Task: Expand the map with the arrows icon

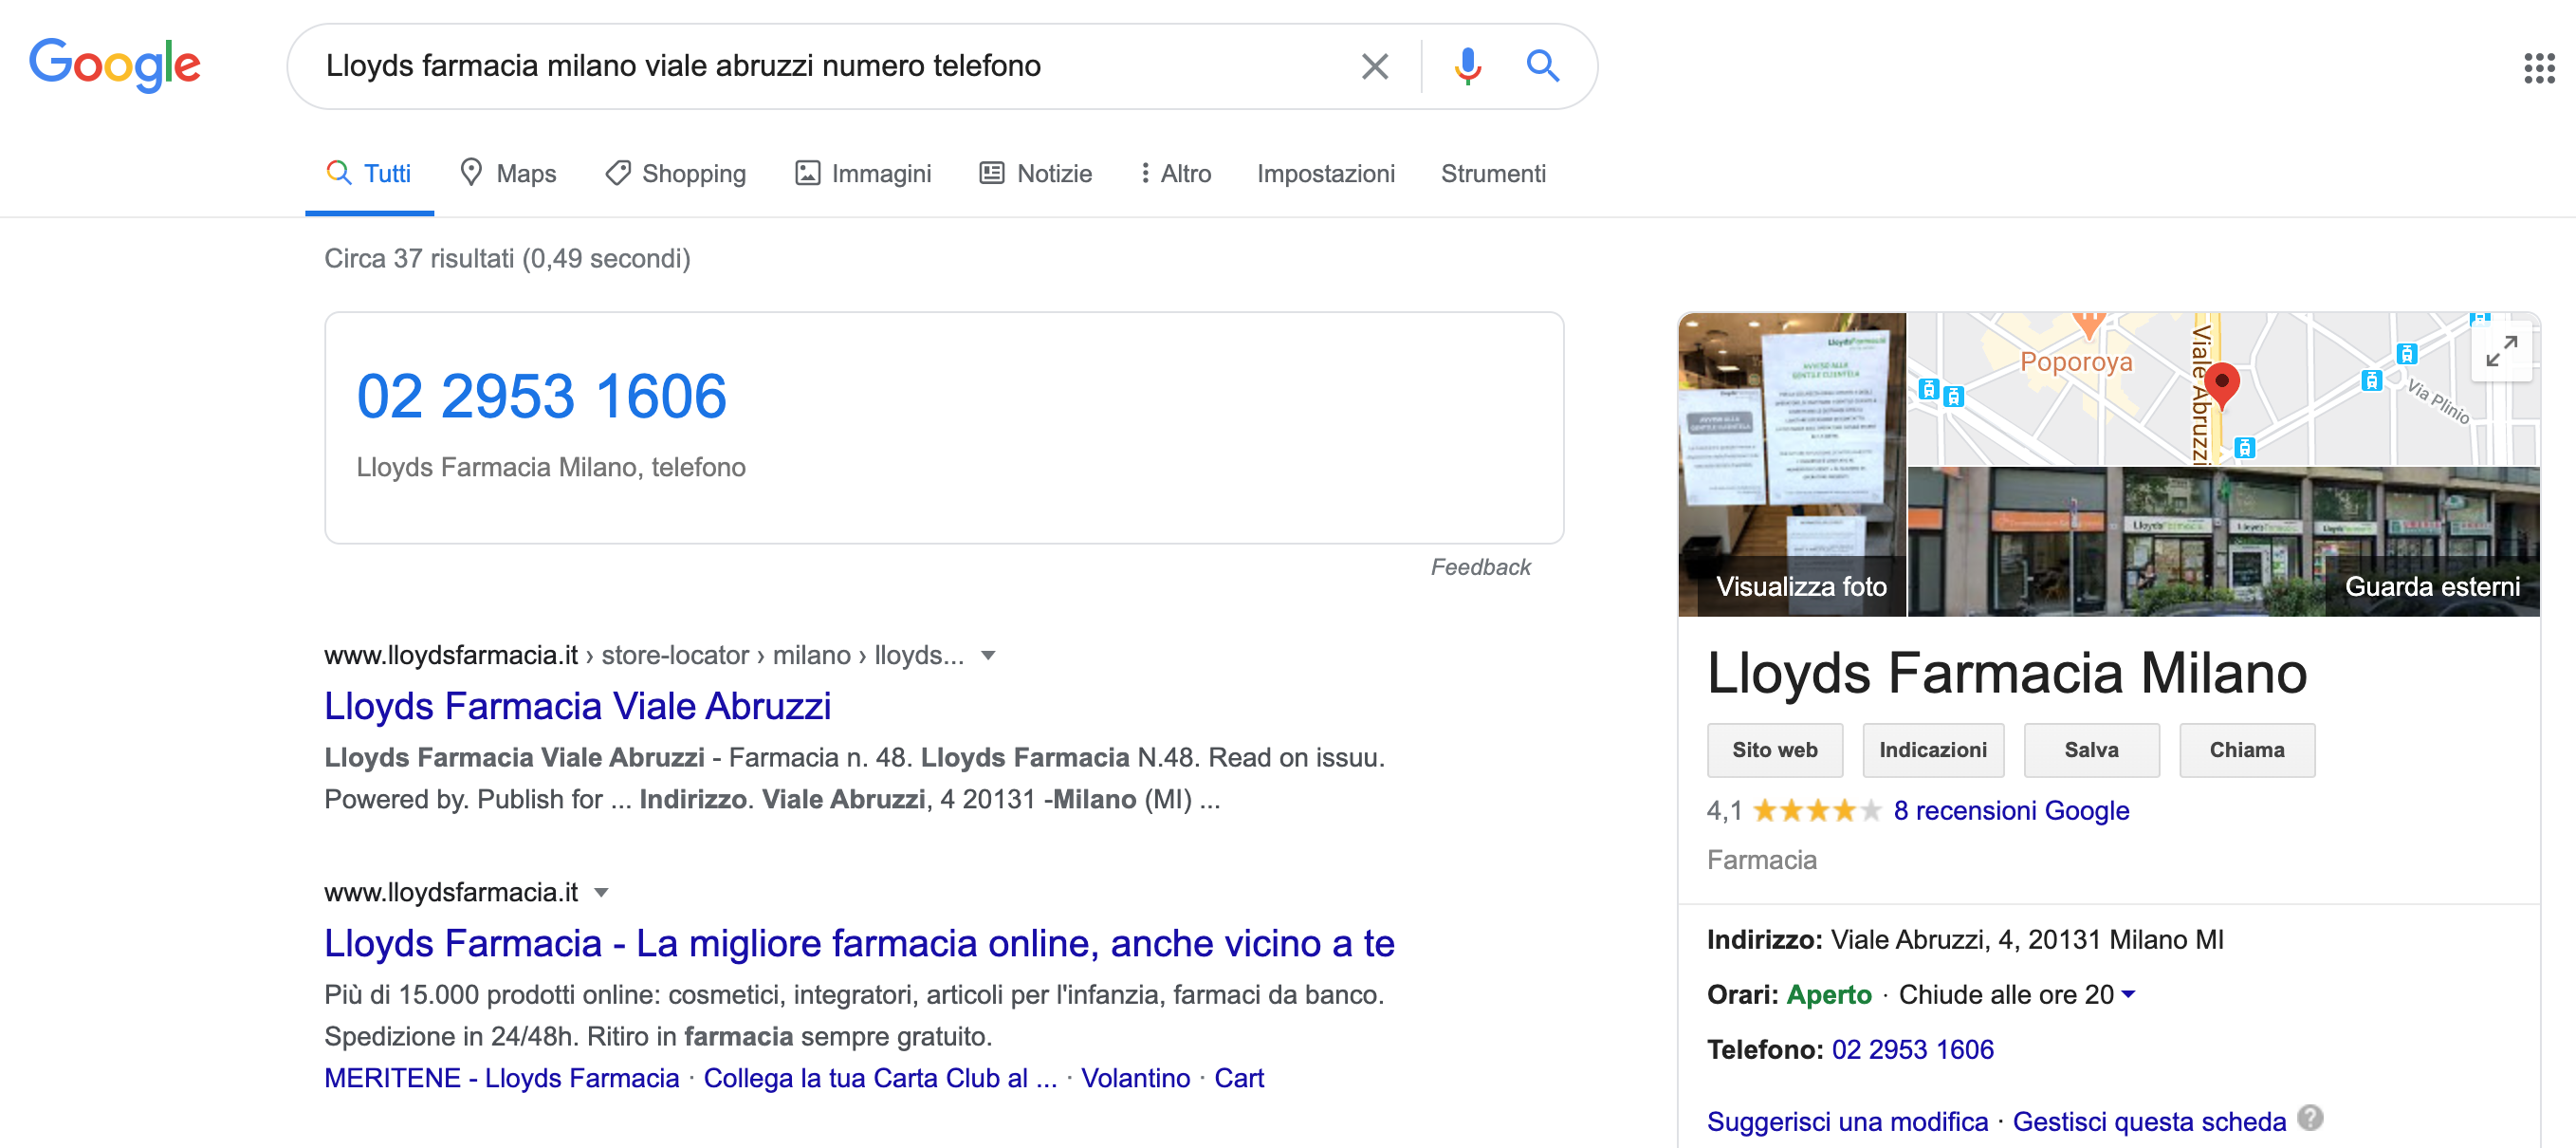Action: pos(2501,351)
